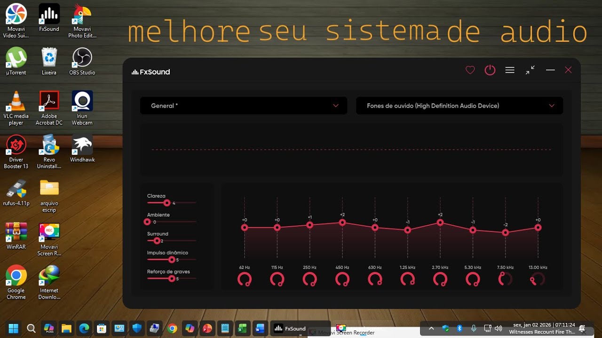Click the Ambiente slider handle

tap(147, 222)
